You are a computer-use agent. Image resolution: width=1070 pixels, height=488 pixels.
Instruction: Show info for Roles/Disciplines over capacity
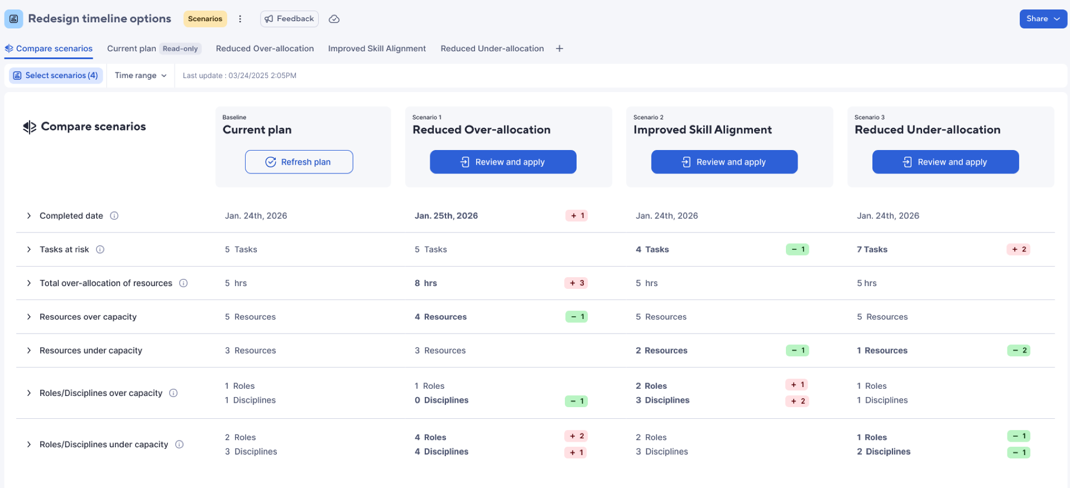(x=174, y=393)
